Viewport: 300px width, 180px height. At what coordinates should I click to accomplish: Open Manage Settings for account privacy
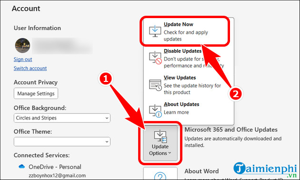click(36, 93)
